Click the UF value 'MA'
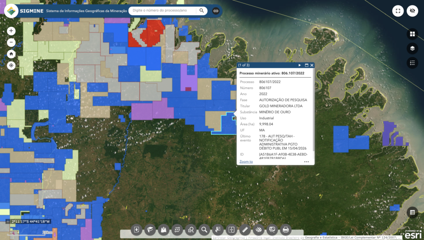Image resolution: width=424 pixels, height=240 pixels. (262, 130)
